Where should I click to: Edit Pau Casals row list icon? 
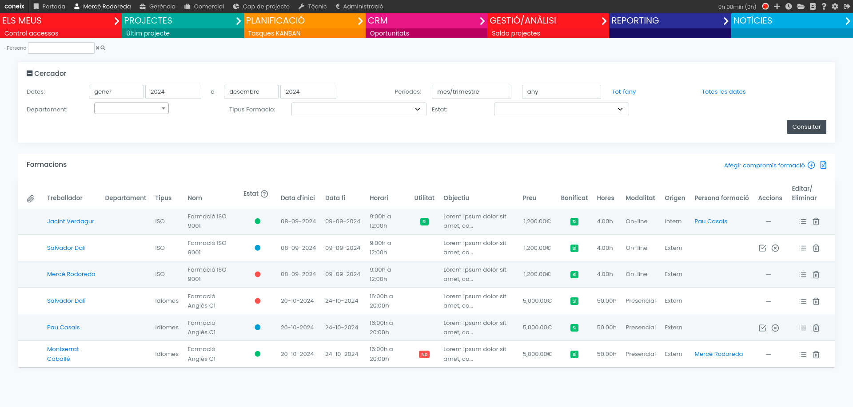tap(803, 328)
